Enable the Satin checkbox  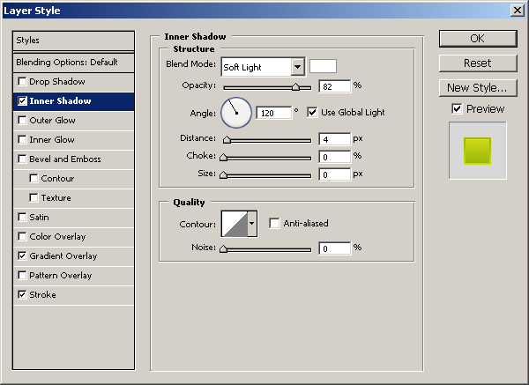point(22,217)
